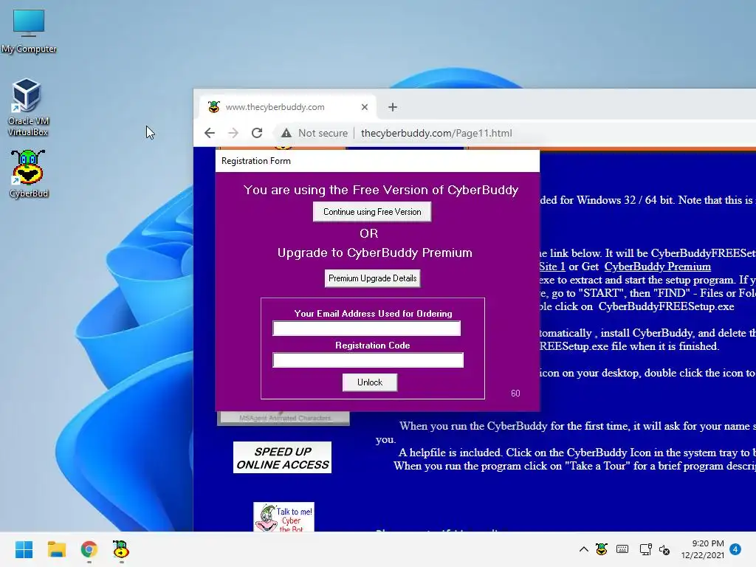This screenshot has height=567, width=756.
Task: Reload the page with the refresh icon
Action: [257, 133]
